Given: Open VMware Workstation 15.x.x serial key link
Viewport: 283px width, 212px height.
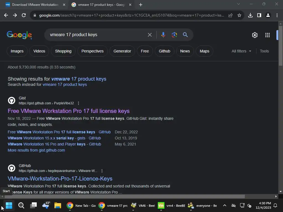Looking at the screenshot, I should 54,138.
